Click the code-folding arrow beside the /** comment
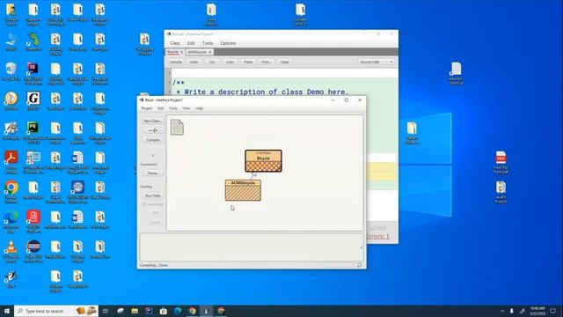 (x=170, y=82)
